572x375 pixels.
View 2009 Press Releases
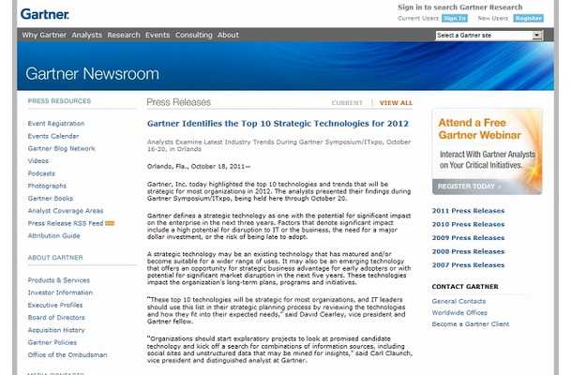(x=469, y=238)
